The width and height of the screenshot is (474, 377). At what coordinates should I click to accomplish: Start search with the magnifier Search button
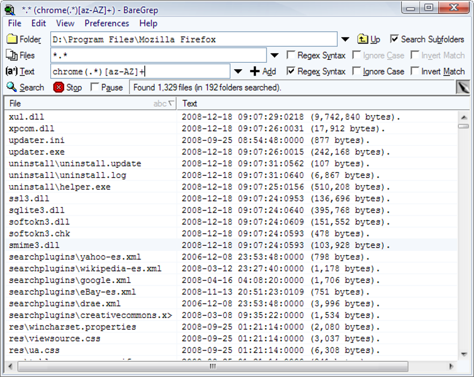click(x=26, y=87)
